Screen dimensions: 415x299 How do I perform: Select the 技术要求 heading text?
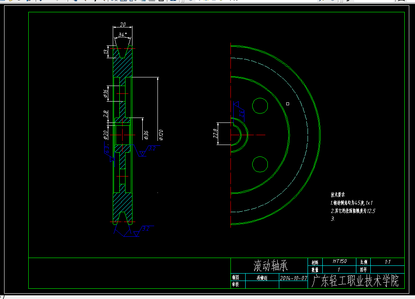tap(338, 195)
